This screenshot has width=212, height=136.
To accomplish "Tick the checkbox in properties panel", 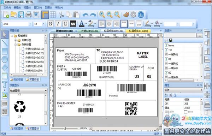I will click(x=185, y=112).
